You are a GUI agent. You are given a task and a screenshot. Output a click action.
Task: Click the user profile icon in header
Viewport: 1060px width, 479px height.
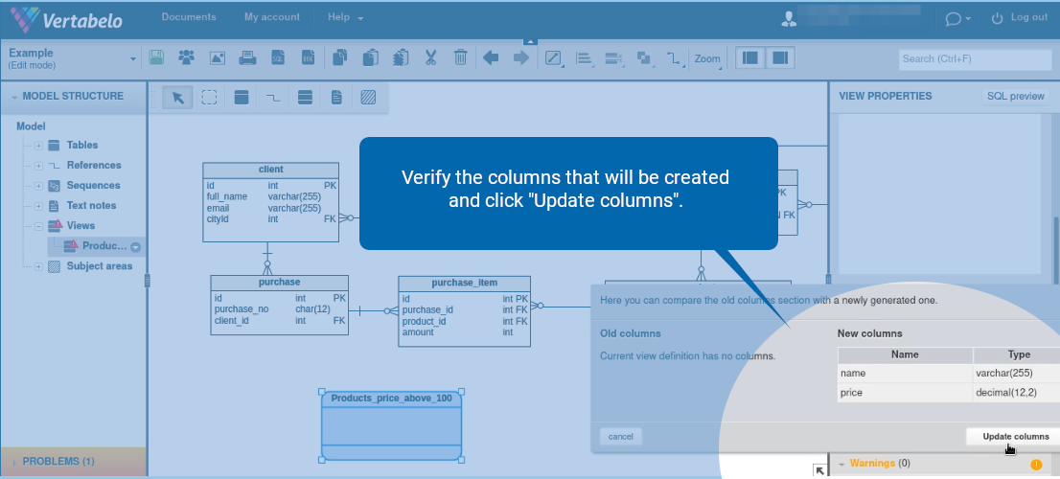click(x=789, y=19)
